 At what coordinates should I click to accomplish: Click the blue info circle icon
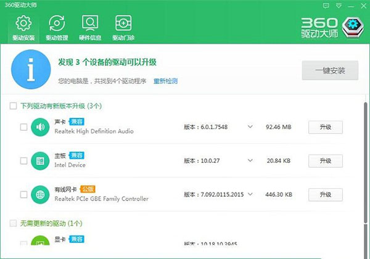click(31, 69)
